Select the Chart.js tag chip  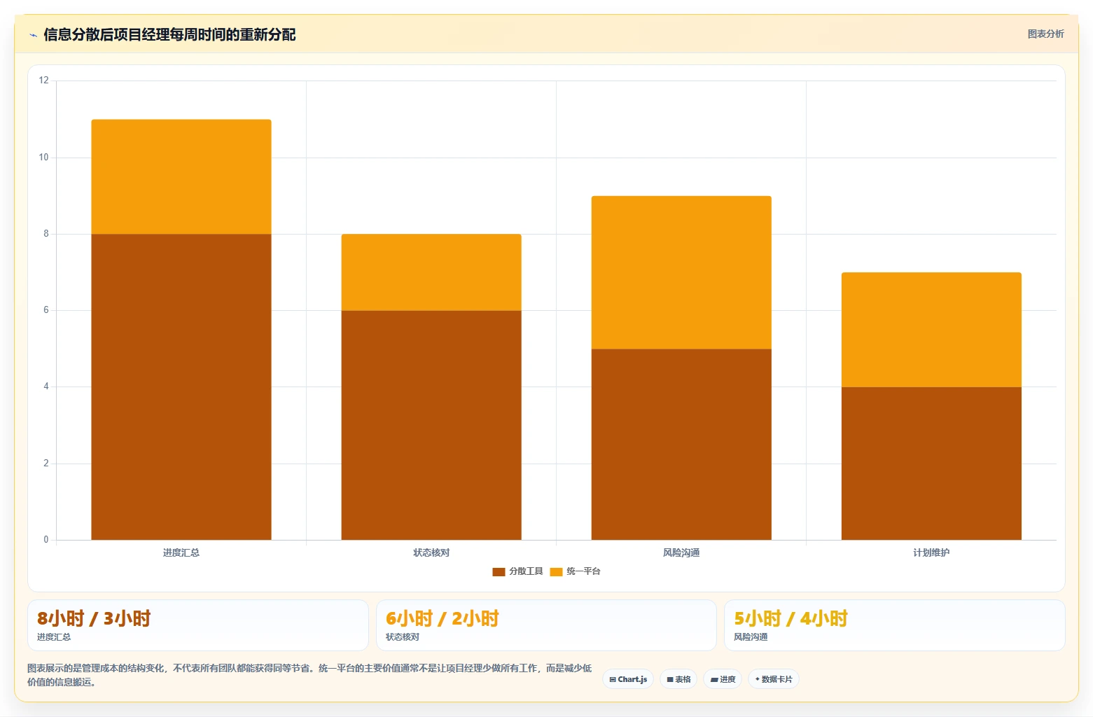pos(628,679)
